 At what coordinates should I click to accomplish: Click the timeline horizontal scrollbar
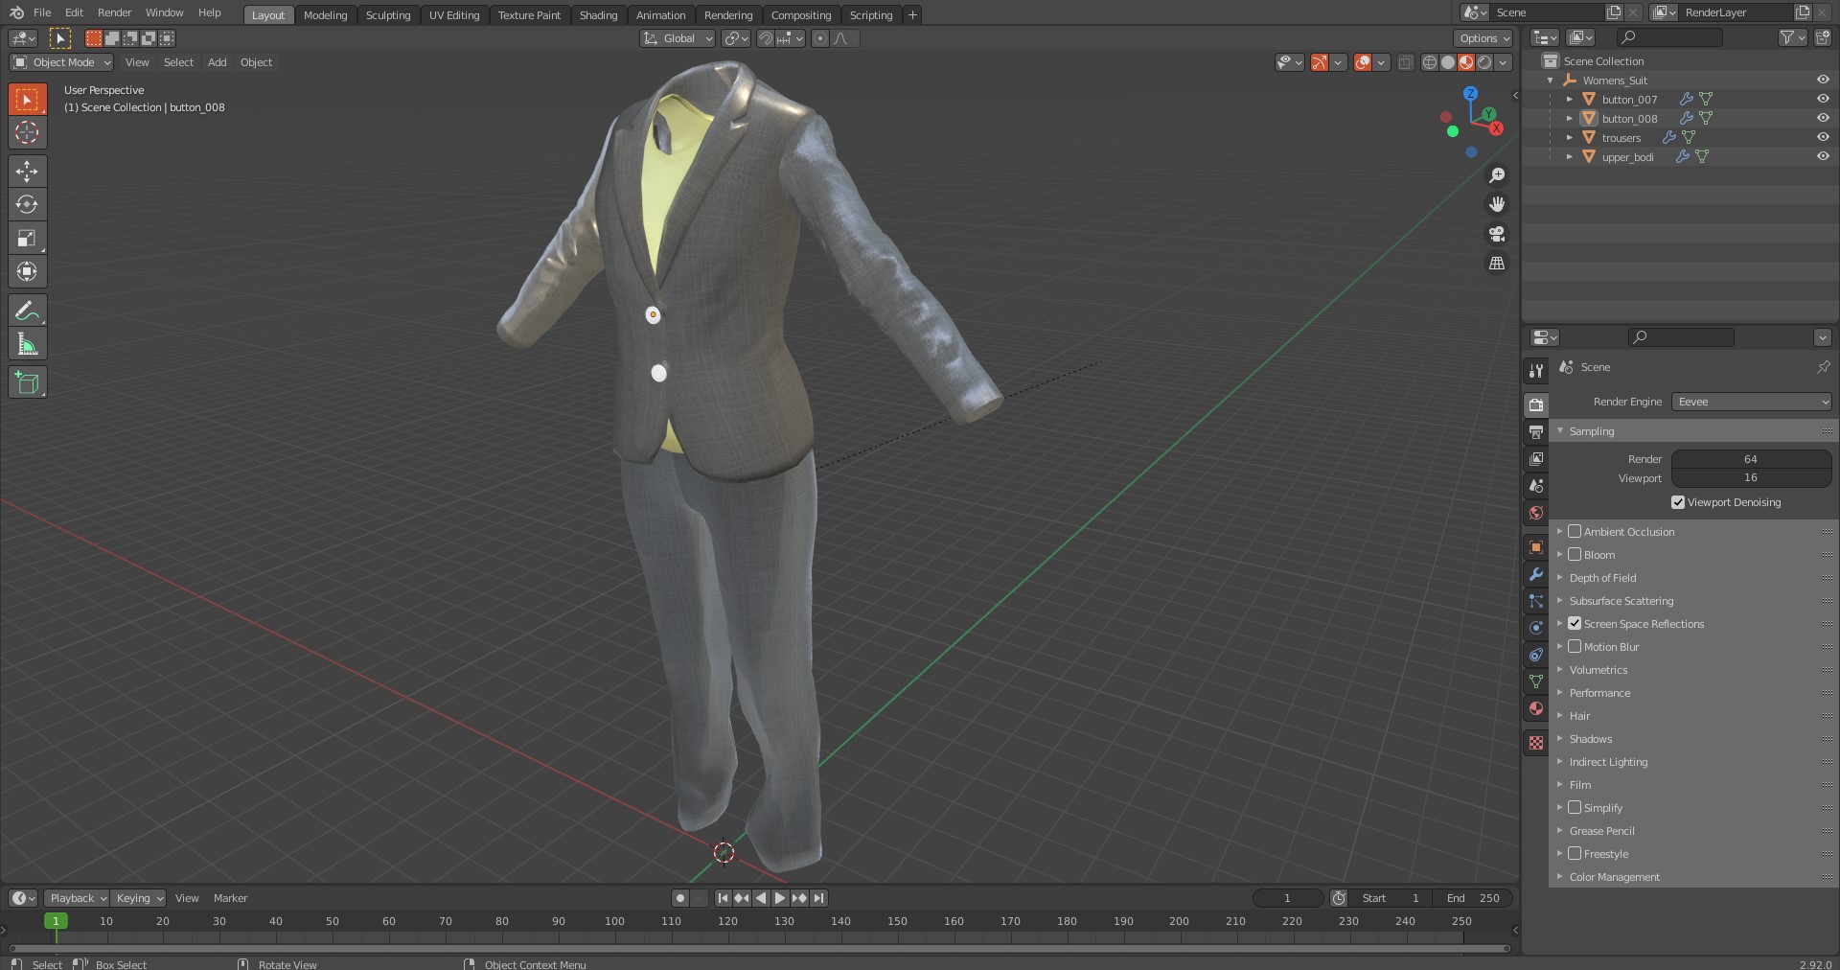pos(759,948)
